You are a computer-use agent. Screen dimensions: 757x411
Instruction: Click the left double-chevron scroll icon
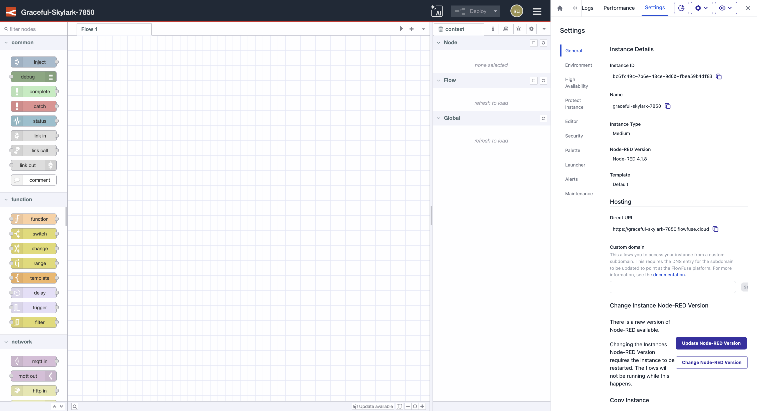pyautogui.click(x=575, y=8)
